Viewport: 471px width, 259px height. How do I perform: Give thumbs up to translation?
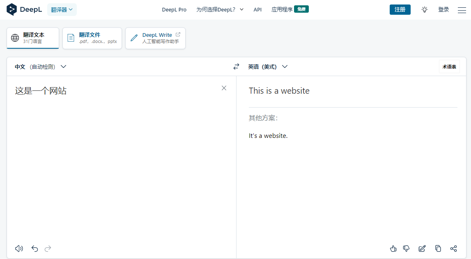393,248
